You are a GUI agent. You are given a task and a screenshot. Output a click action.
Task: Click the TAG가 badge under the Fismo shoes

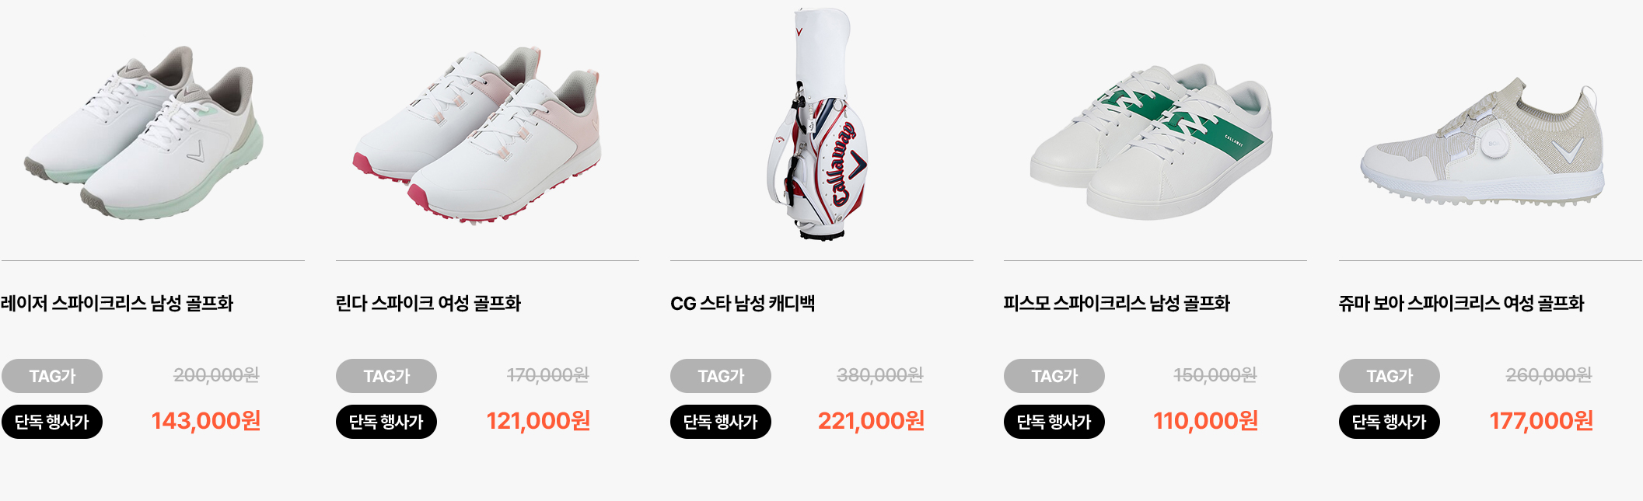pos(1054,376)
